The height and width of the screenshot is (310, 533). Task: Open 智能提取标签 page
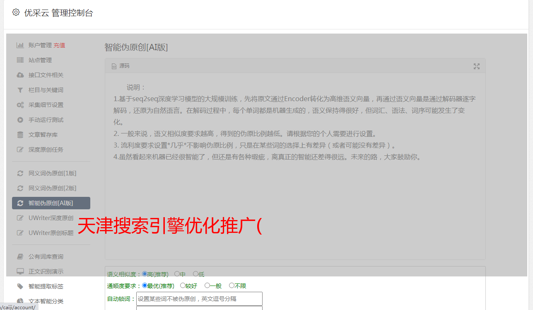[46, 286]
